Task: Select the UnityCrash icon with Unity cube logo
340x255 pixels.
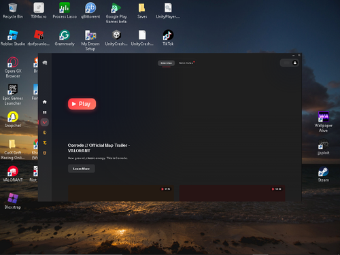Action: tap(116, 38)
